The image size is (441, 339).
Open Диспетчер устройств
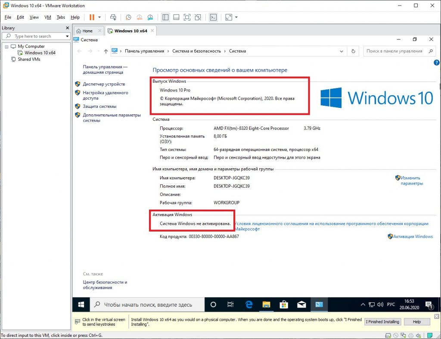pos(104,84)
